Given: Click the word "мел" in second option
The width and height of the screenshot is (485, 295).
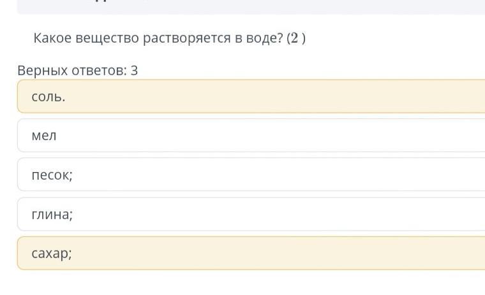Looking at the screenshot, I should [44, 135].
